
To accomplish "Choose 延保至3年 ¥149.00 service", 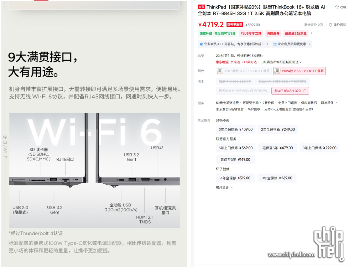I will click(x=235, y=160).
